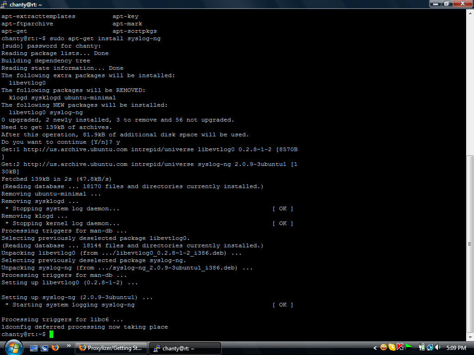Click the Kaspersky antivirus tray icon

pyautogui.click(x=400, y=348)
